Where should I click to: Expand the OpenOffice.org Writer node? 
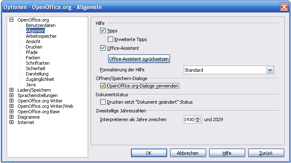click(x=12, y=100)
